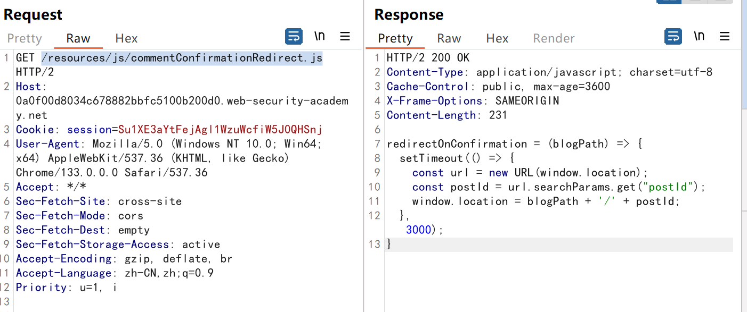Open the Render tab in Response panel
The image size is (747, 312).
coord(554,38)
